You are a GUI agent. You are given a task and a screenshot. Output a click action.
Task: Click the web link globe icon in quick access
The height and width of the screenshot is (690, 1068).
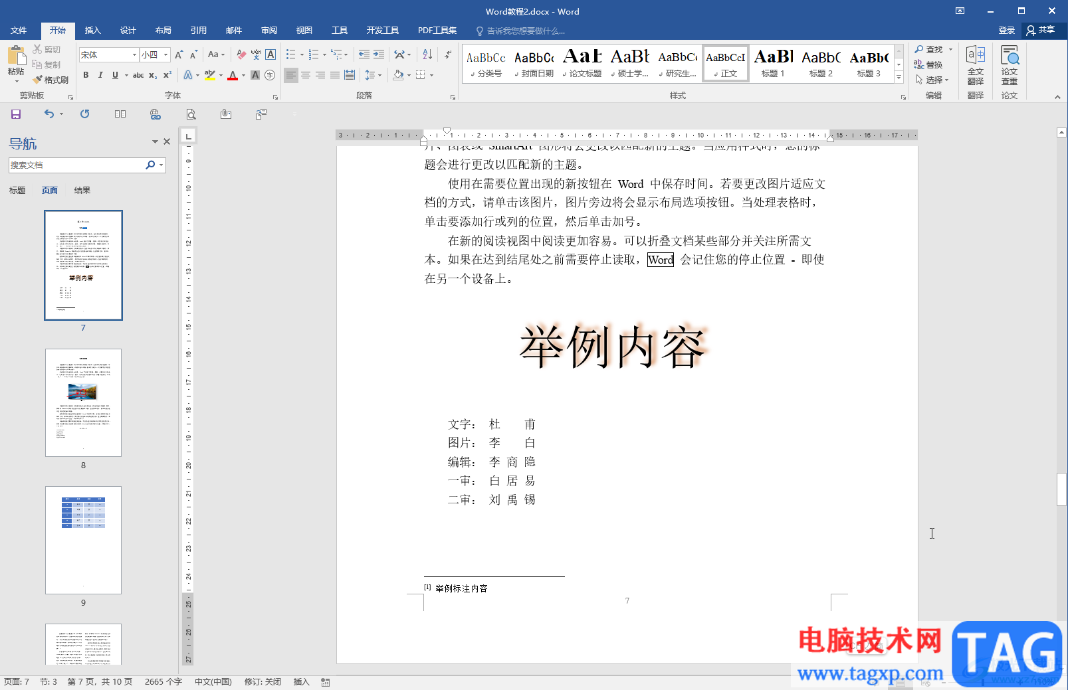tap(156, 114)
